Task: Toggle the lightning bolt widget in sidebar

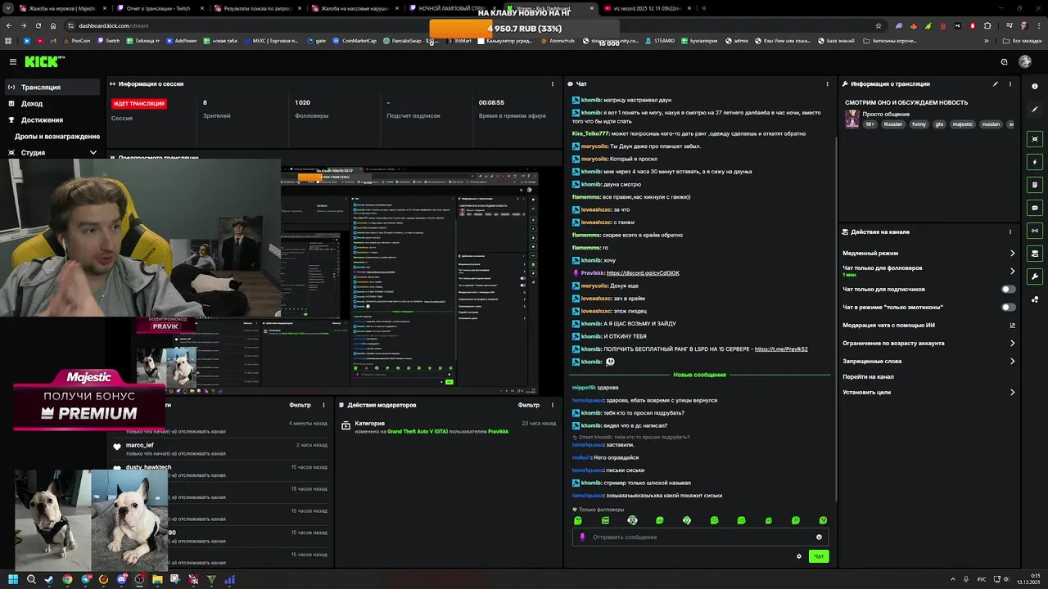Action: coord(1035,162)
